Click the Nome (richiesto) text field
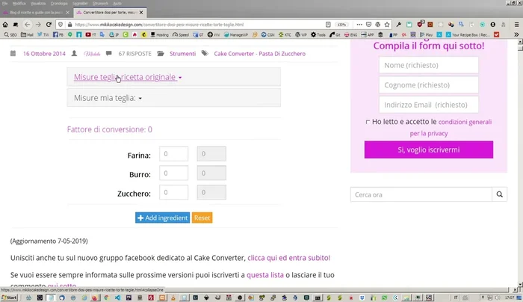 (428, 66)
